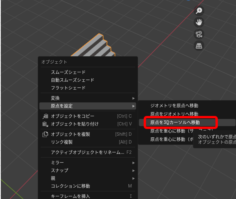Click the duplicate icon beside オブジェクトを複製

point(45,134)
